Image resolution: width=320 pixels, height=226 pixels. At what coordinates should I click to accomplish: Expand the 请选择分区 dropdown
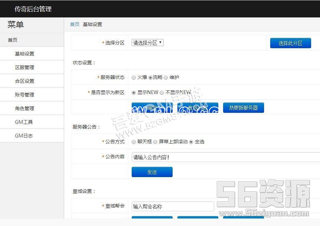click(148, 43)
